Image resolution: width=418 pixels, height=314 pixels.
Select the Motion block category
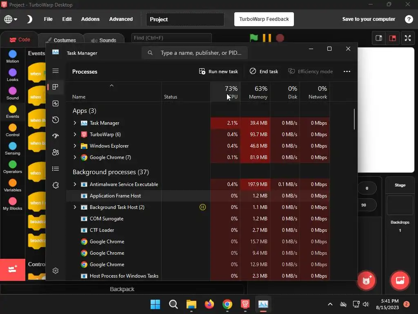[13, 57]
